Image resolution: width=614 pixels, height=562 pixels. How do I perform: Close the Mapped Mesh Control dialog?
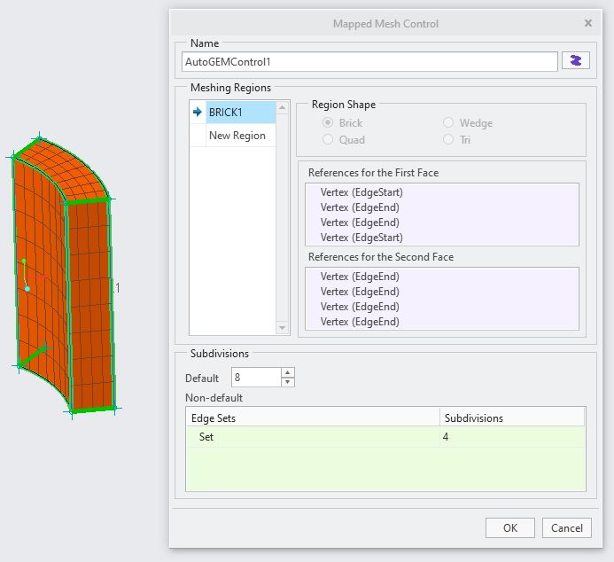[x=588, y=23]
